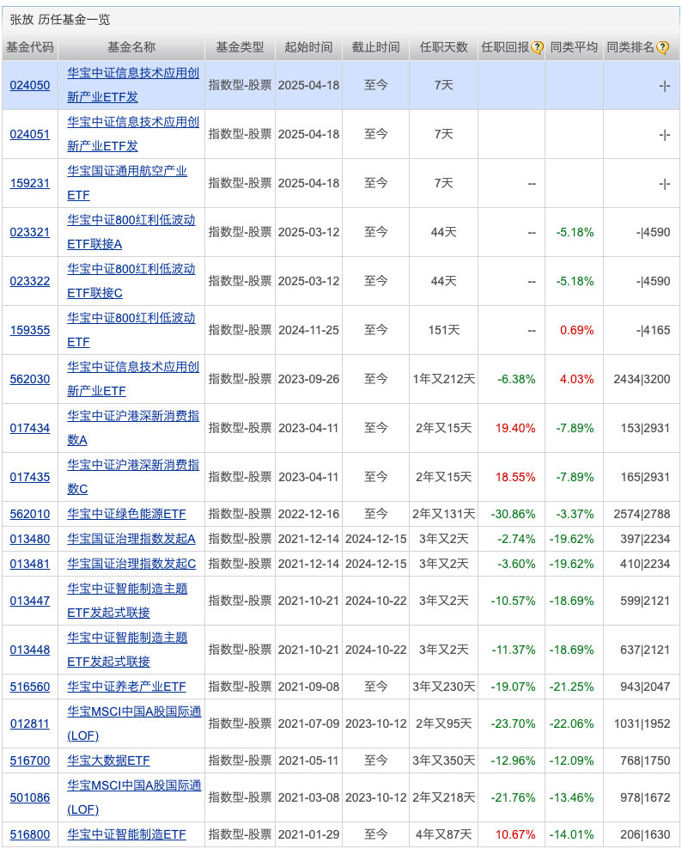The width and height of the screenshot is (682, 849).
Task: Open fund code 013481 link
Action: [30, 564]
